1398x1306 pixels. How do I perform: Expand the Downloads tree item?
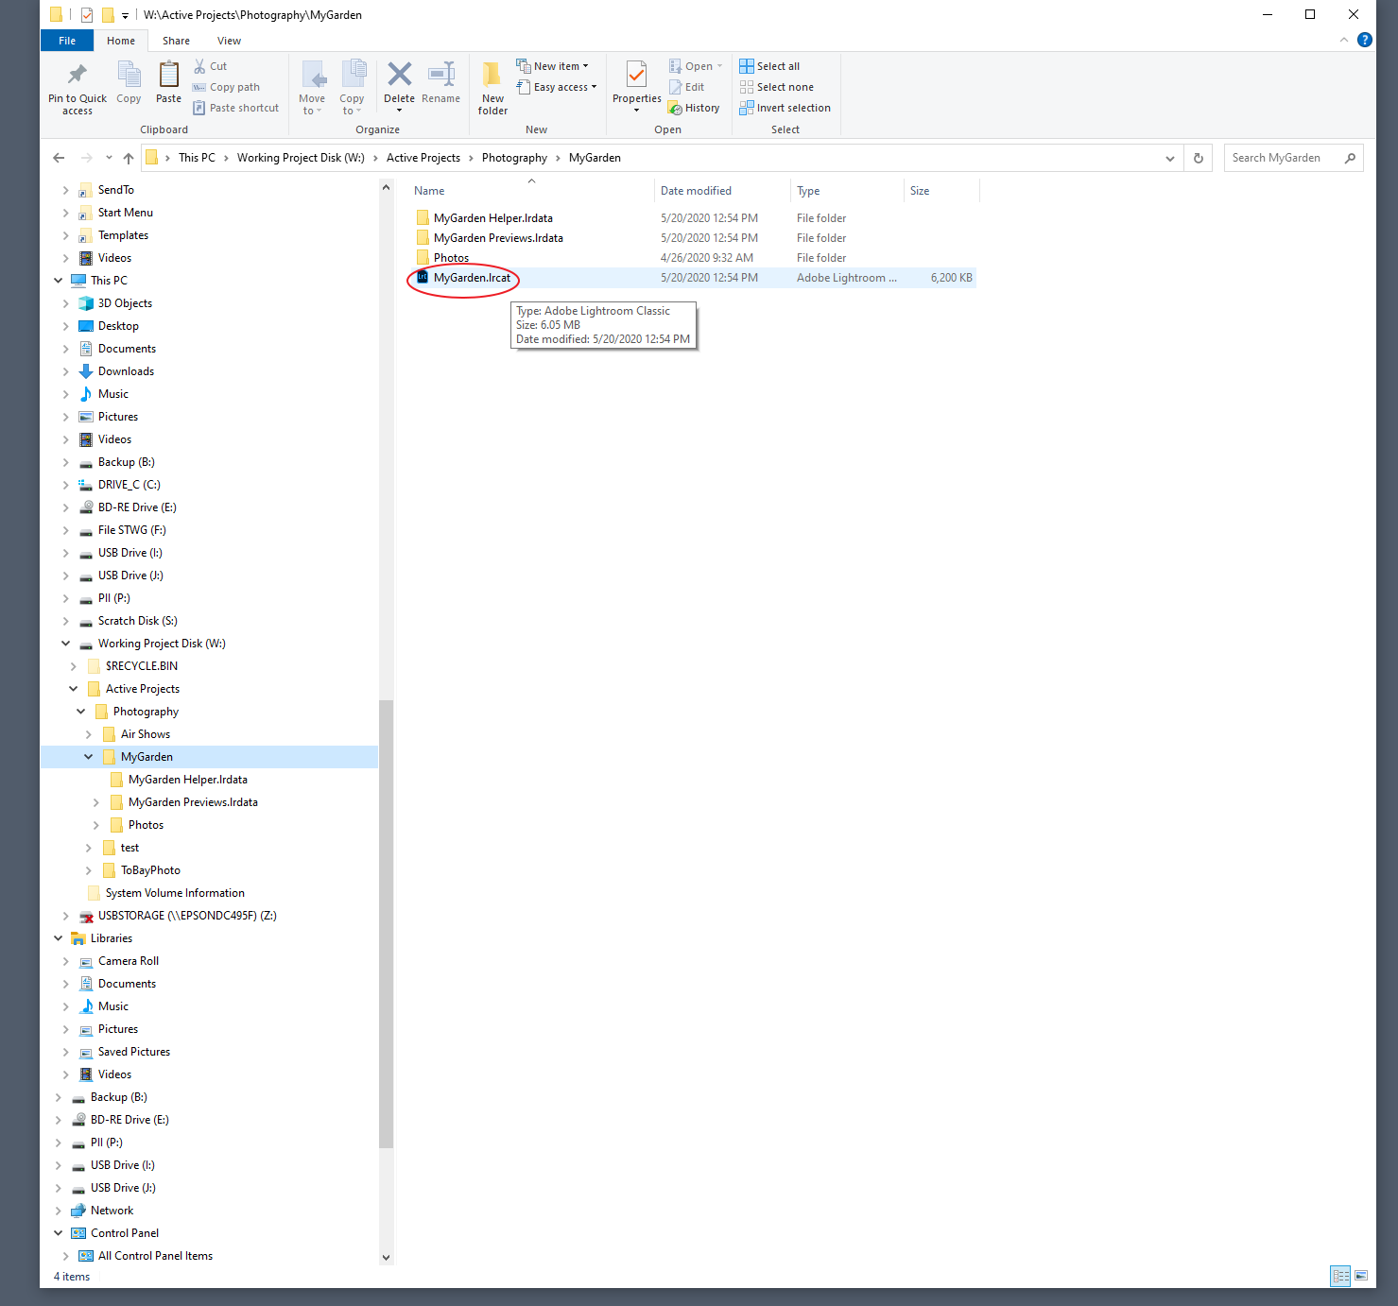click(x=65, y=370)
